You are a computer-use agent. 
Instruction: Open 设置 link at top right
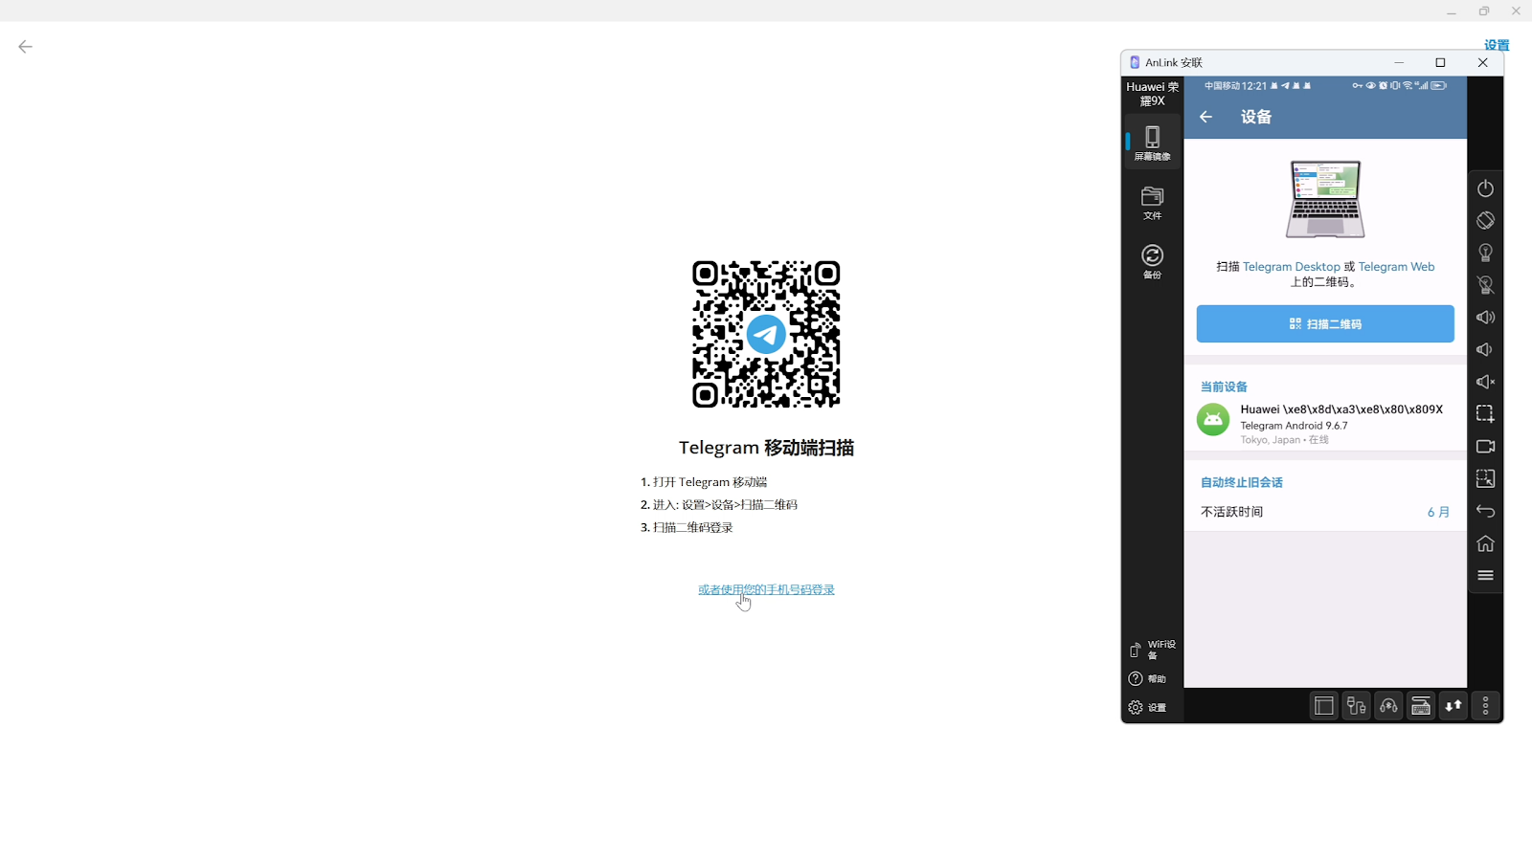coord(1497,45)
